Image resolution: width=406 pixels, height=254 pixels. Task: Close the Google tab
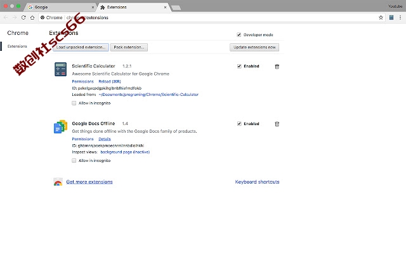pos(93,7)
